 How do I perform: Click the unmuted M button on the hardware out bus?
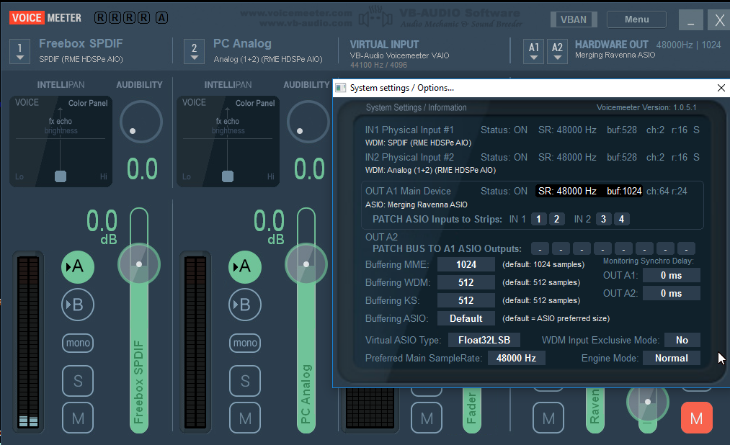[x=548, y=418]
